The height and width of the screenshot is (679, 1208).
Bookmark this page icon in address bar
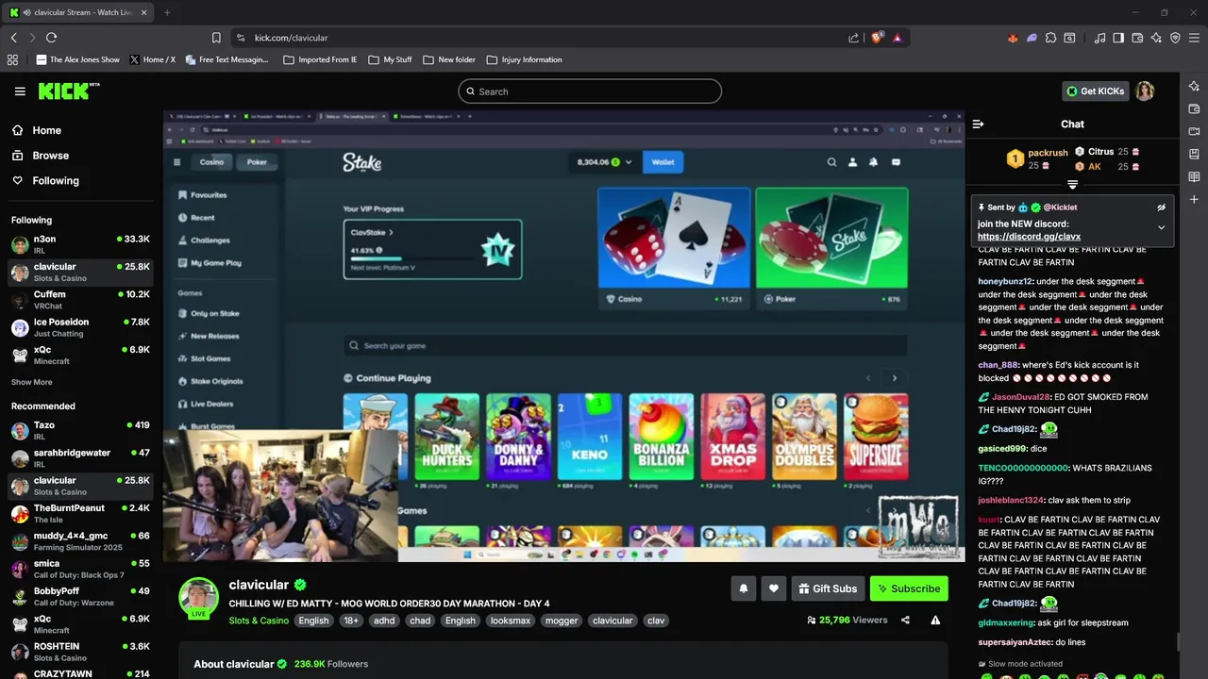(x=216, y=38)
